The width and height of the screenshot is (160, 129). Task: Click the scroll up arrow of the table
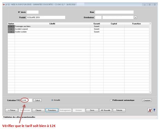(150, 24)
